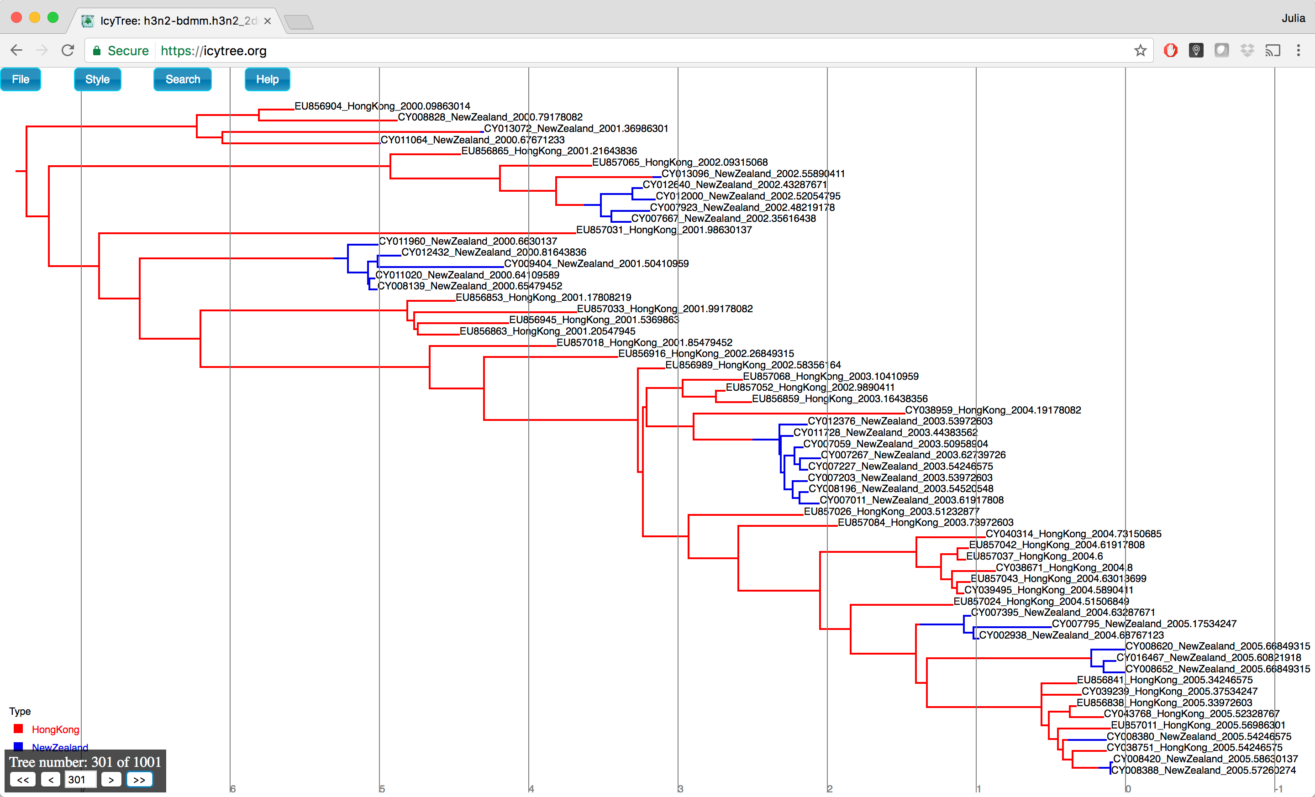
Task: Open the Chrome cast icon
Action: click(1272, 50)
